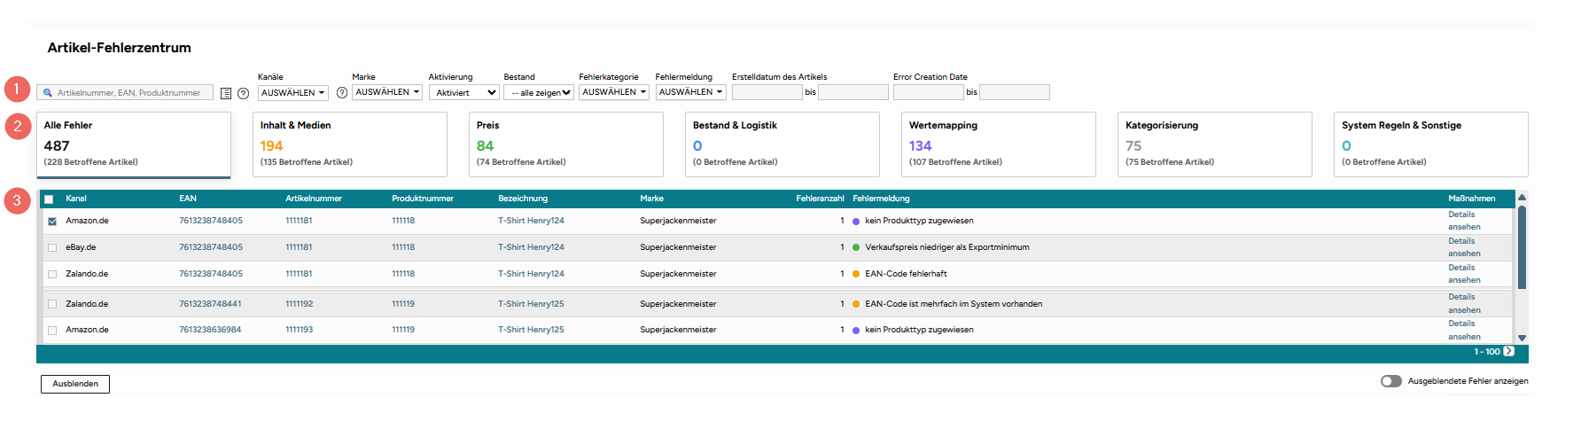Click the 1 - 100 page range text
1573x429 pixels.
pyautogui.click(x=1487, y=352)
